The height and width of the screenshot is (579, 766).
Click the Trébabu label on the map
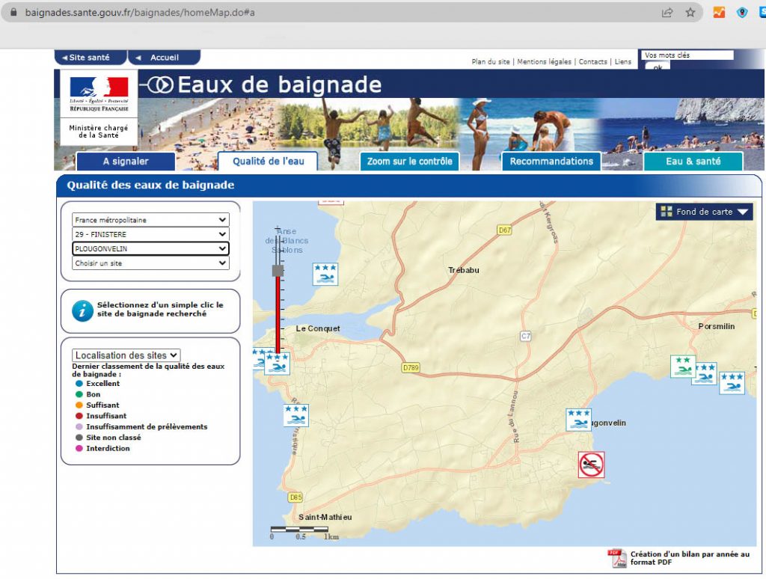(464, 270)
